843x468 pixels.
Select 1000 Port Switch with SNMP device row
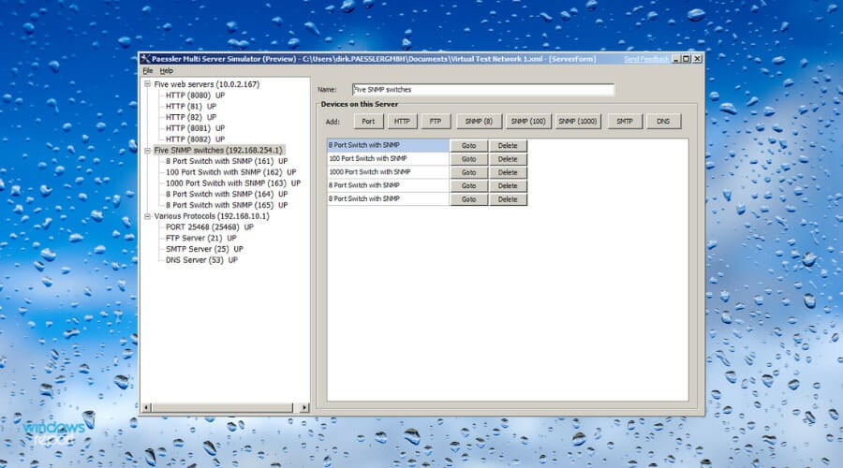coord(388,172)
